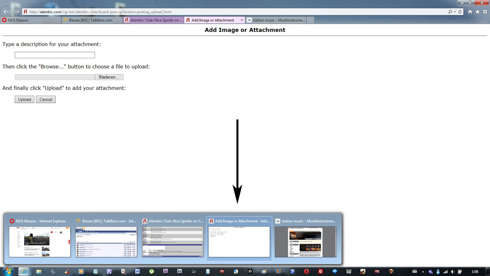Screen dimensions: 490x276
Task: Click the volume speaker tray icon
Action: [453, 272]
